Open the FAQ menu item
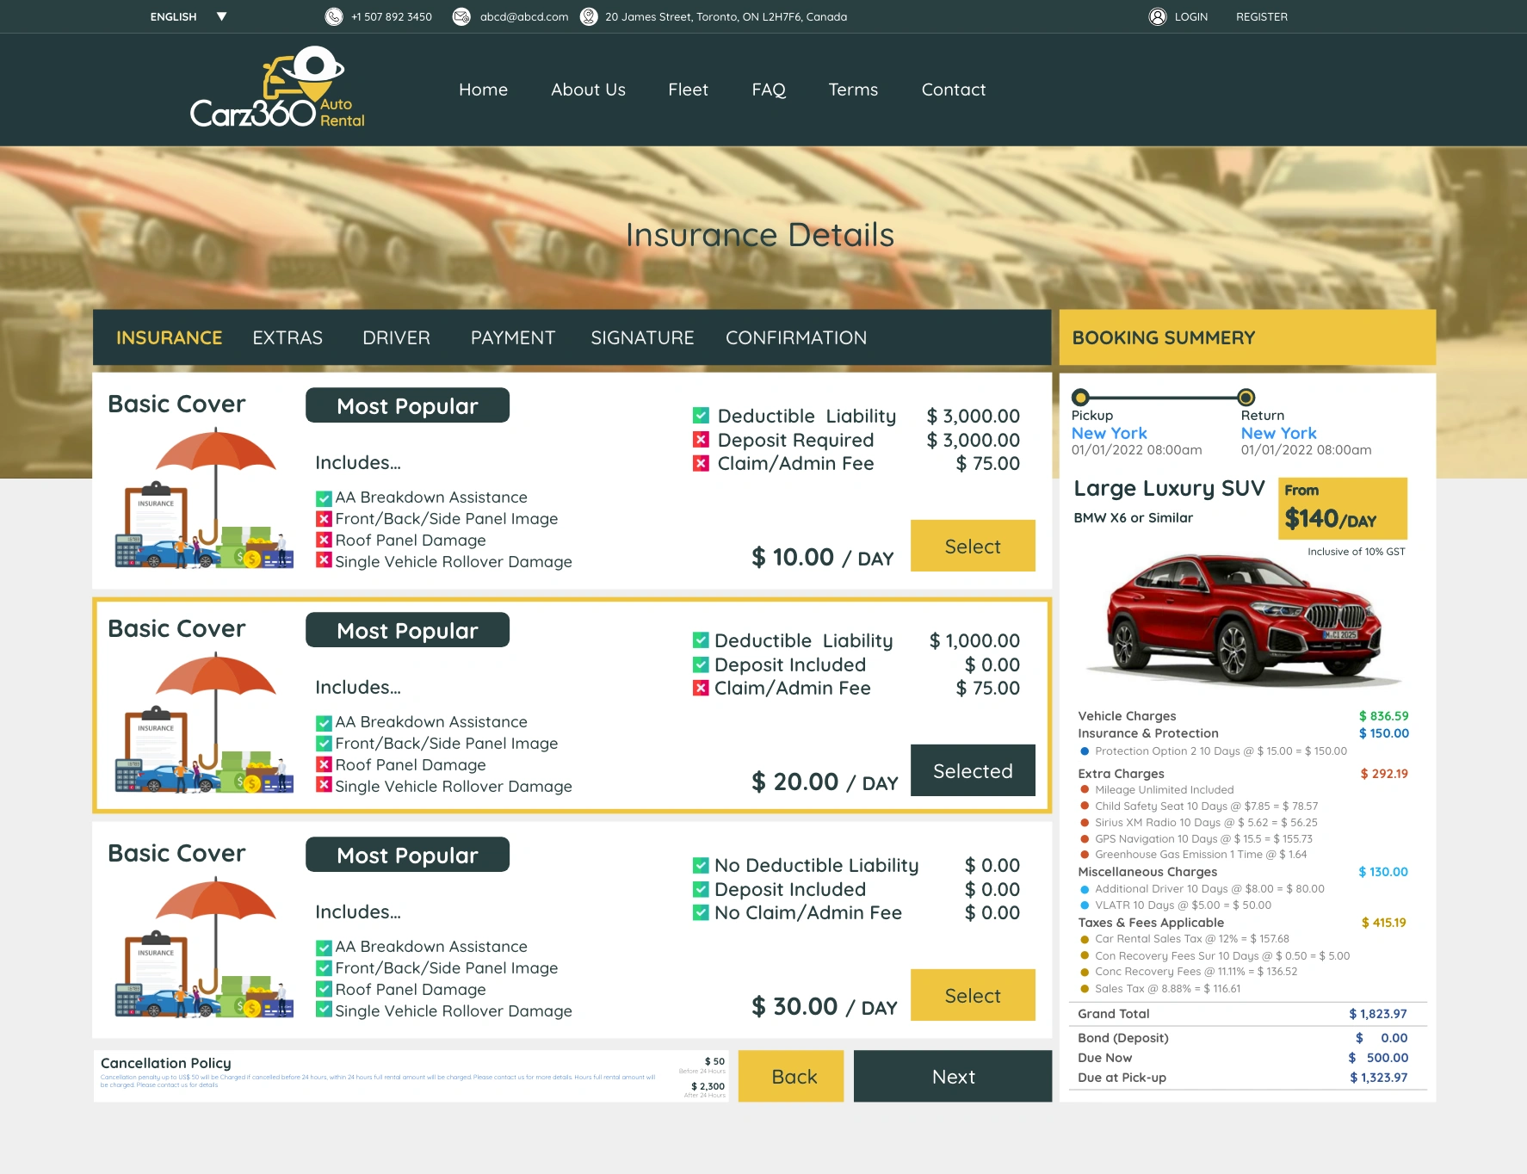Viewport: 1527px width, 1174px height. pyautogui.click(x=769, y=90)
